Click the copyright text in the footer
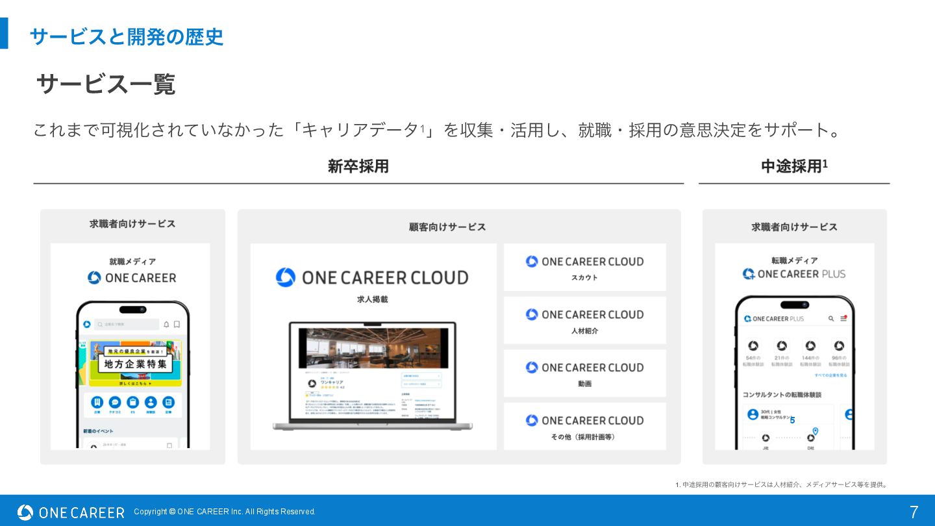Image resolution: width=935 pixels, height=526 pixels. tap(225, 512)
